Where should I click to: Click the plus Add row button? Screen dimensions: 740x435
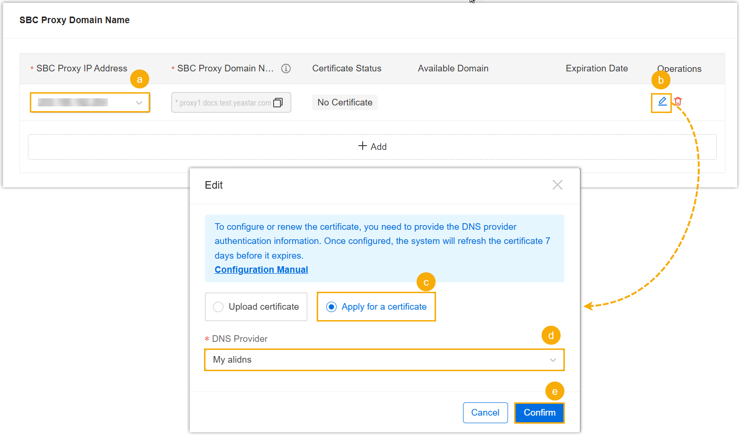pyautogui.click(x=372, y=147)
